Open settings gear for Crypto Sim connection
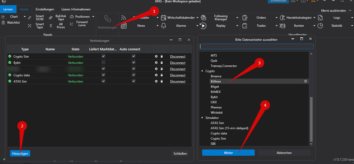Viewport: 354px width, 164px height. (156, 56)
